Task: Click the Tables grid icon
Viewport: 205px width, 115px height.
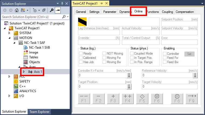Action: pyautogui.click(x=26, y=57)
